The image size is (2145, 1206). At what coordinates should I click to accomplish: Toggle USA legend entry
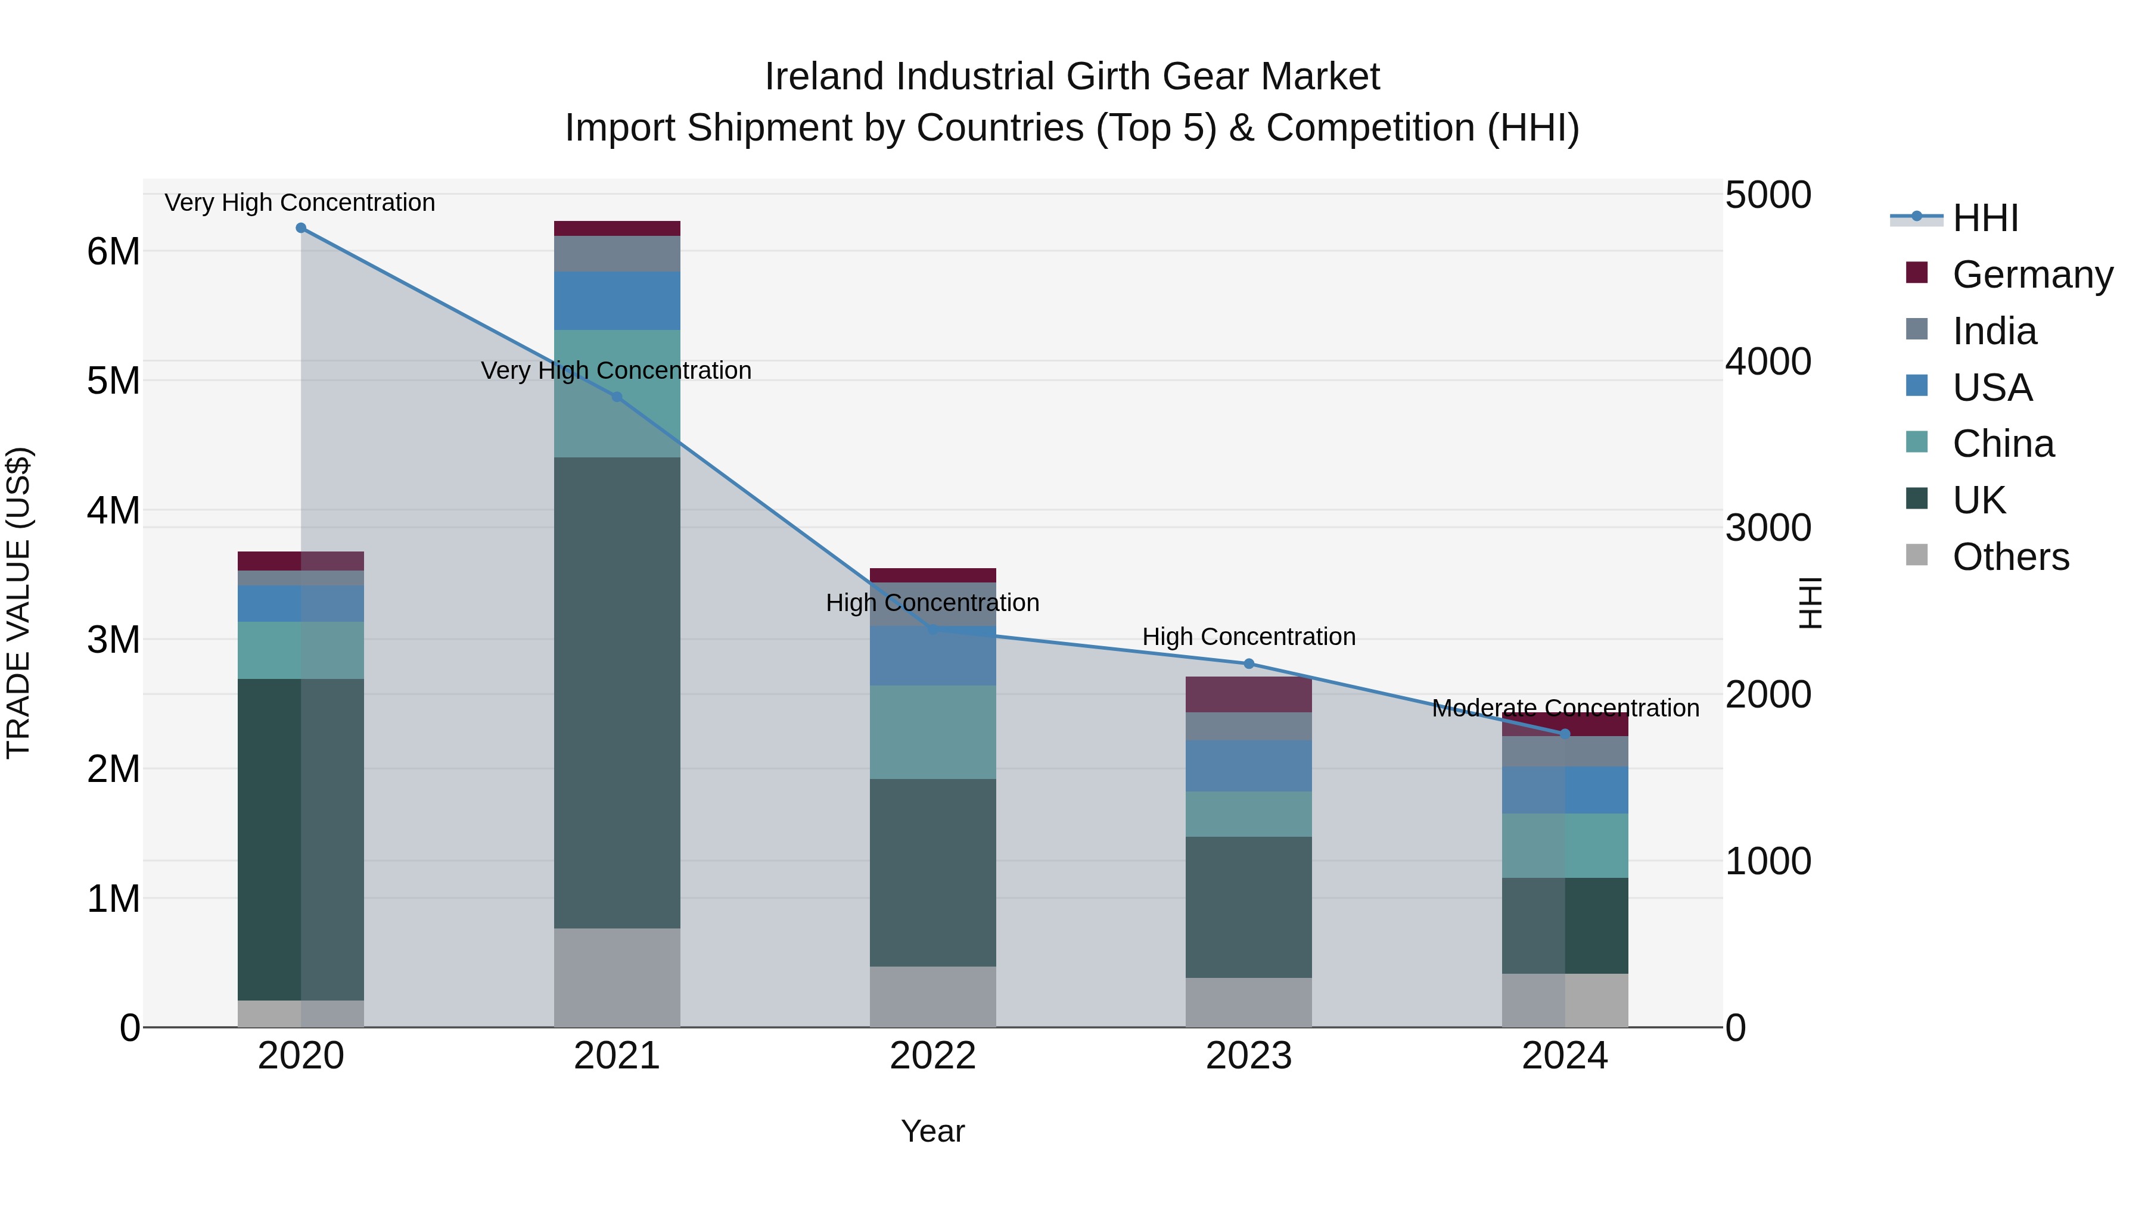1969,387
